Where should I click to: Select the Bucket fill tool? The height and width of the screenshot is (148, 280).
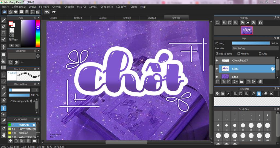3,61
